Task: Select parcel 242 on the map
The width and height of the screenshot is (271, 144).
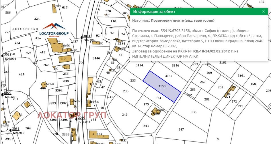Action: point(124,115)
